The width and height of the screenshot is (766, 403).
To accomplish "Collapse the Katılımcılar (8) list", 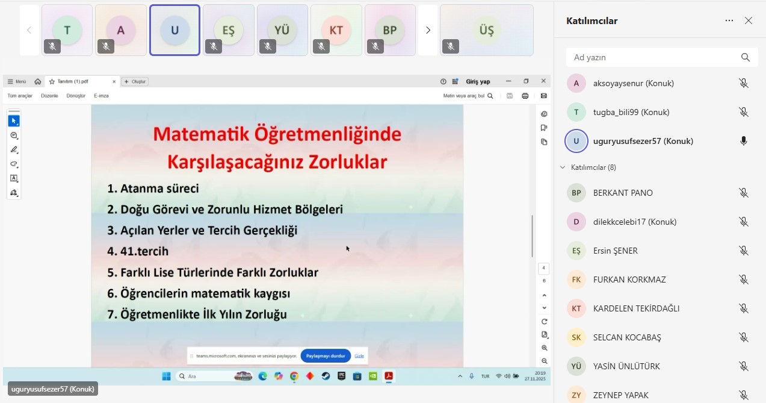I will [x=563, y=167].
